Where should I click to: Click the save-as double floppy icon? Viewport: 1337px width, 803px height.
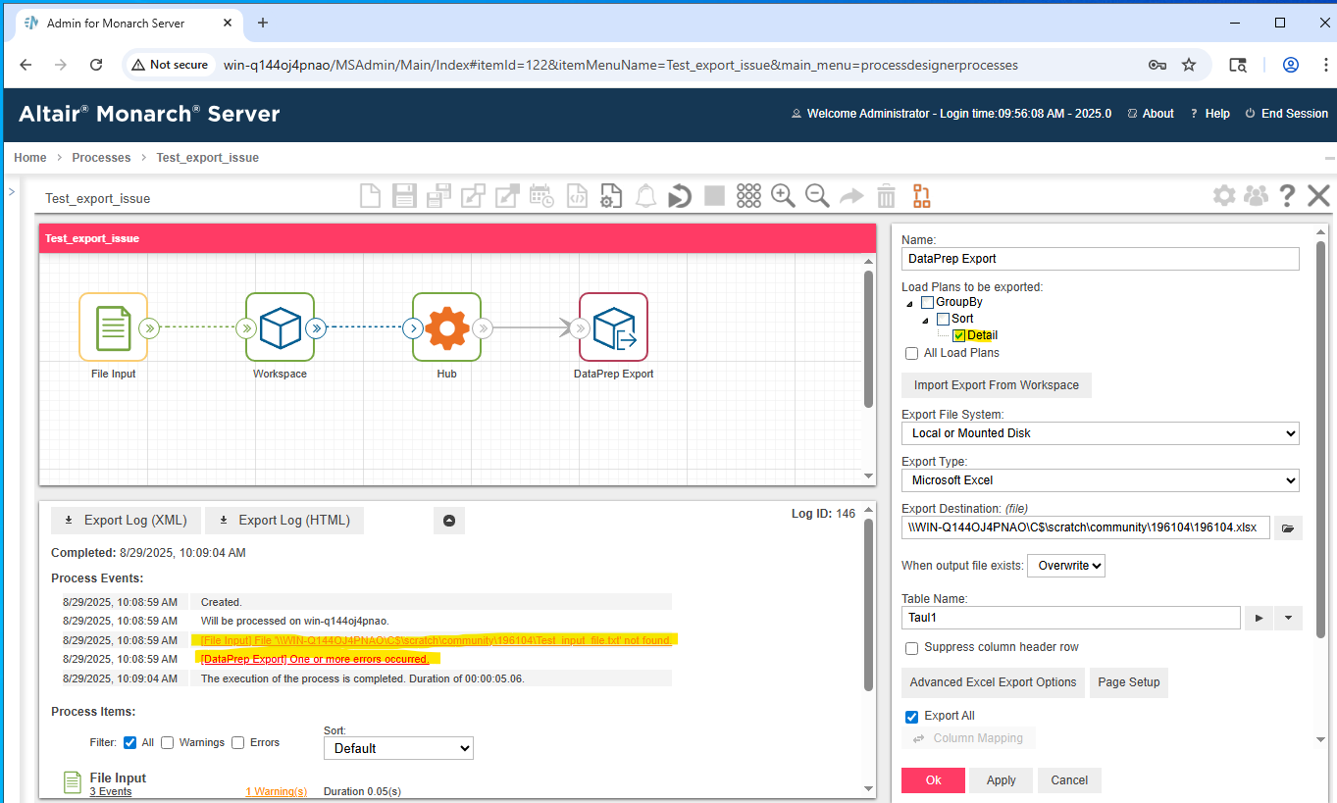click(438, 196)
